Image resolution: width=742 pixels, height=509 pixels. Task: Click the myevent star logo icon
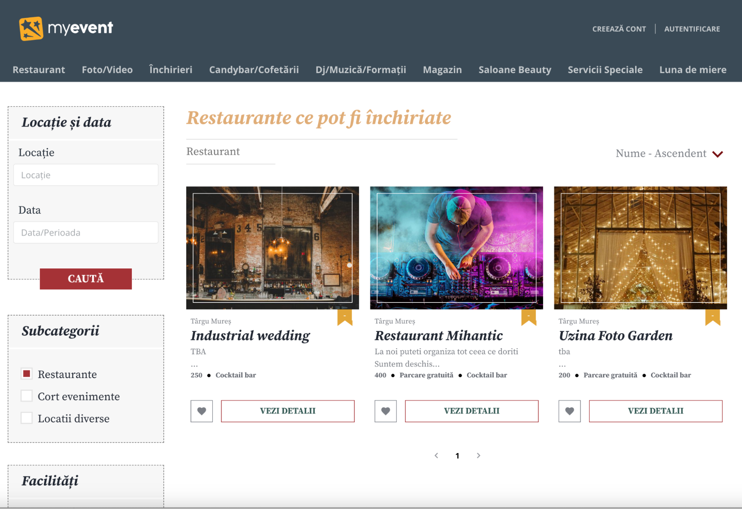point(31,29)
